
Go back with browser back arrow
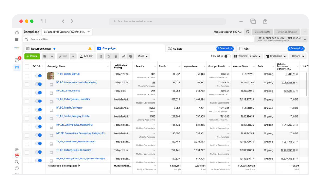pos(63,21)
